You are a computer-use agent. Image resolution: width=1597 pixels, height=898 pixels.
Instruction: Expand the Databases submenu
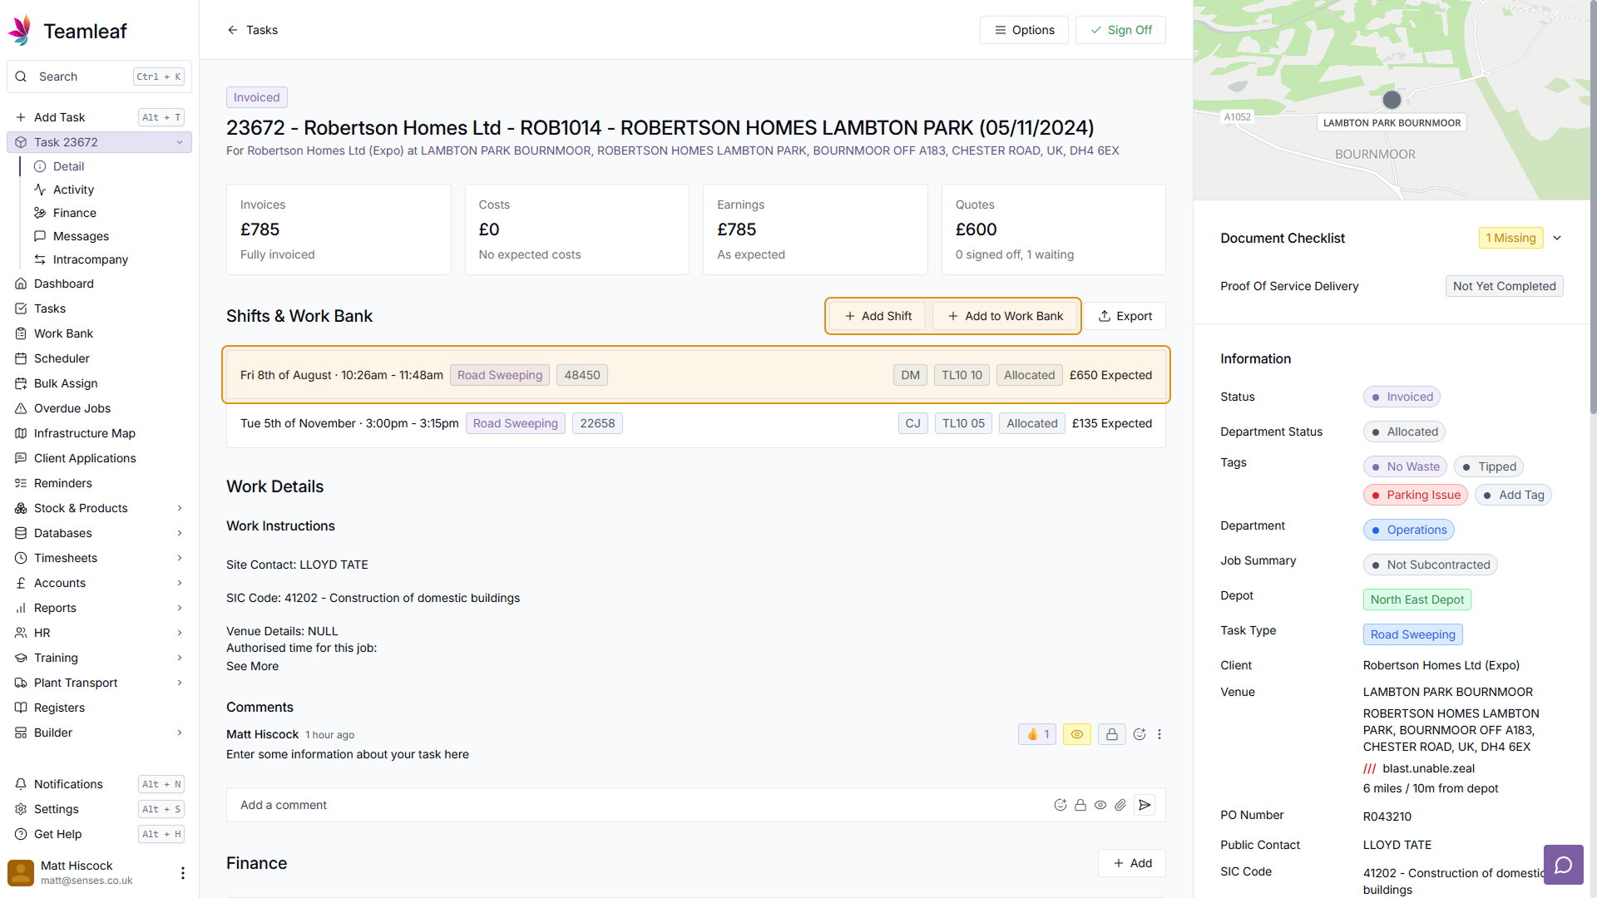pyautogui.click(x=180, y=533)
